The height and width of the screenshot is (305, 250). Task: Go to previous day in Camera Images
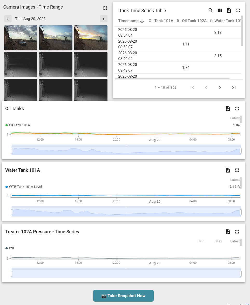click(8, 19)
